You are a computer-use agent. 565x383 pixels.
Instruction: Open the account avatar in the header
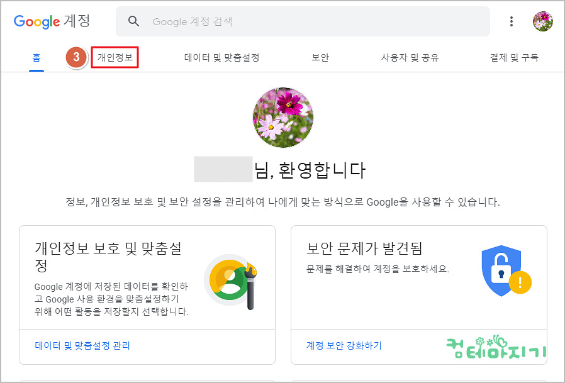click(542, 21)
